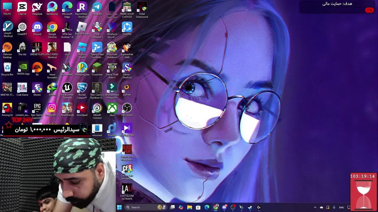
Task: Launch Roblox Studio from desktop
Action: click(x=82, y=50)
